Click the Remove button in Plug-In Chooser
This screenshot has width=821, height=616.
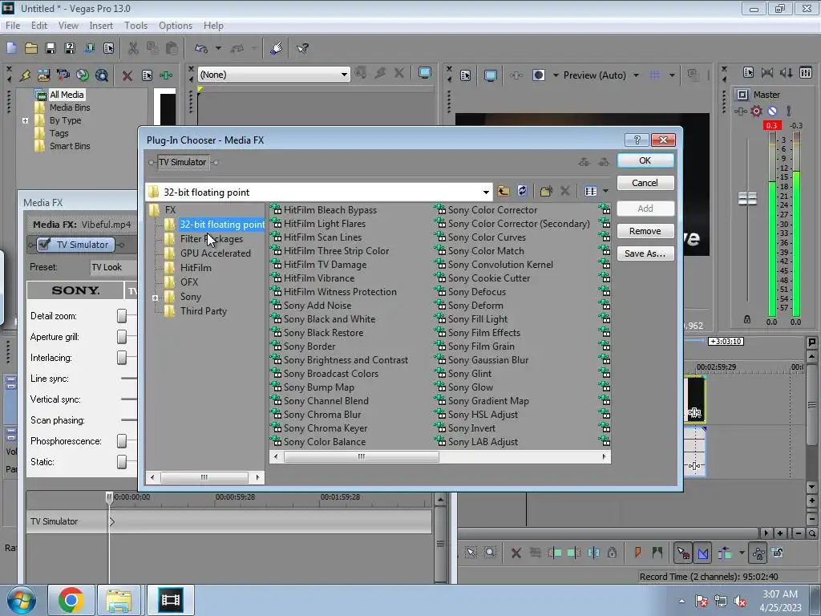point(645,231)
